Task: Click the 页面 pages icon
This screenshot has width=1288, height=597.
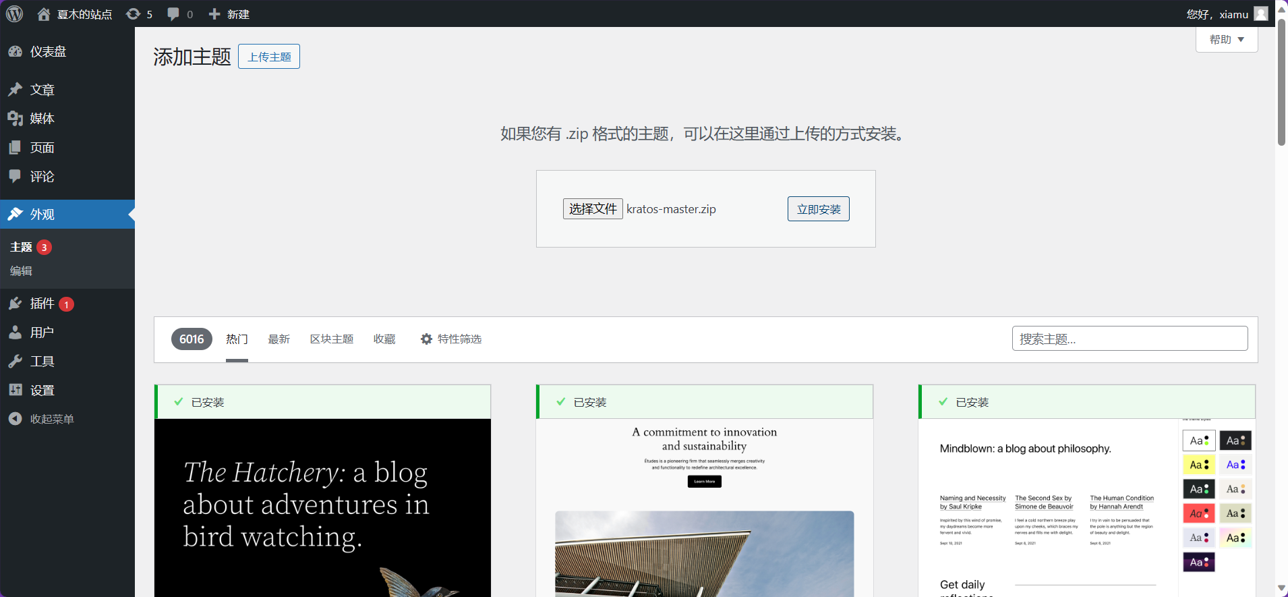Action: [16, 148]
